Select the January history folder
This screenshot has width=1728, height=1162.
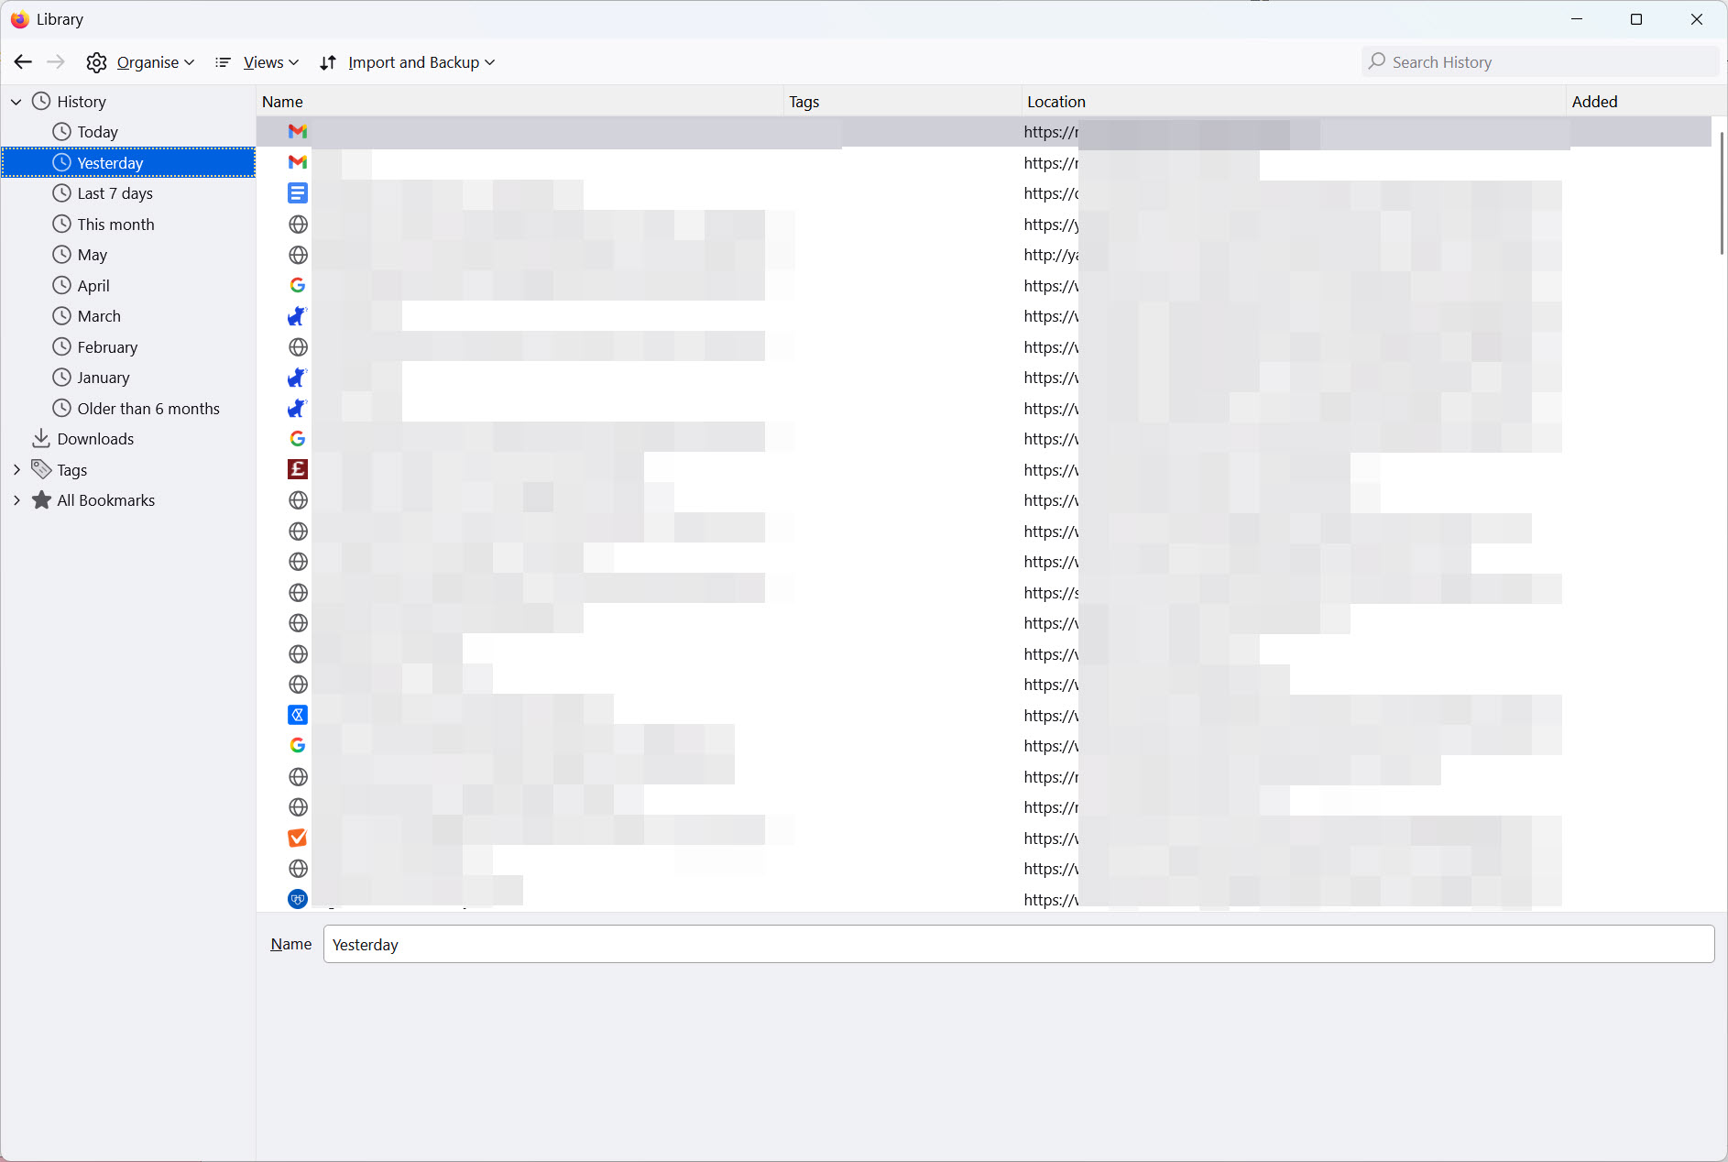coord(103,378)
